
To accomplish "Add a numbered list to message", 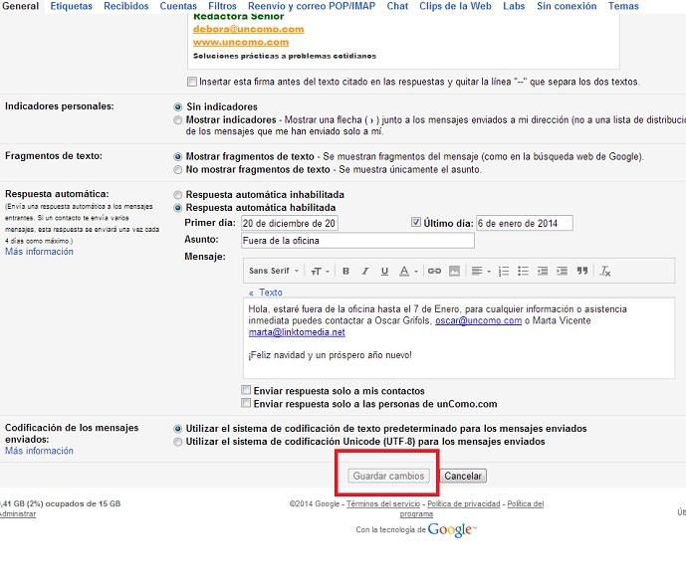I will tap(504, 271).
